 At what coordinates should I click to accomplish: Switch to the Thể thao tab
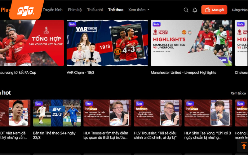tap(116, 10)
